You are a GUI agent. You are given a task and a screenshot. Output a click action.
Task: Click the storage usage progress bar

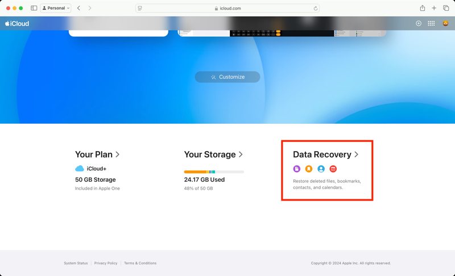click(214, 172)
